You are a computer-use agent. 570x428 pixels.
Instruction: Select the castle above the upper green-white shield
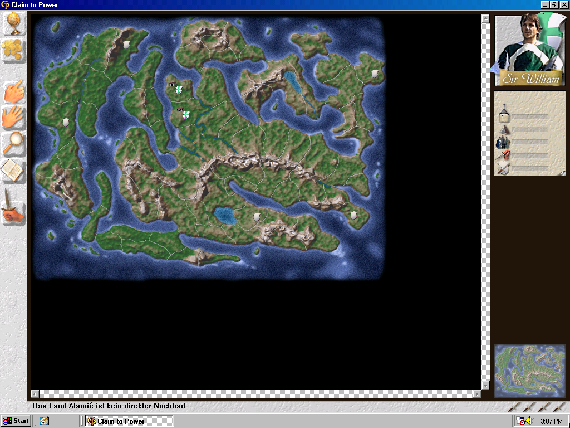click(173, 84)
